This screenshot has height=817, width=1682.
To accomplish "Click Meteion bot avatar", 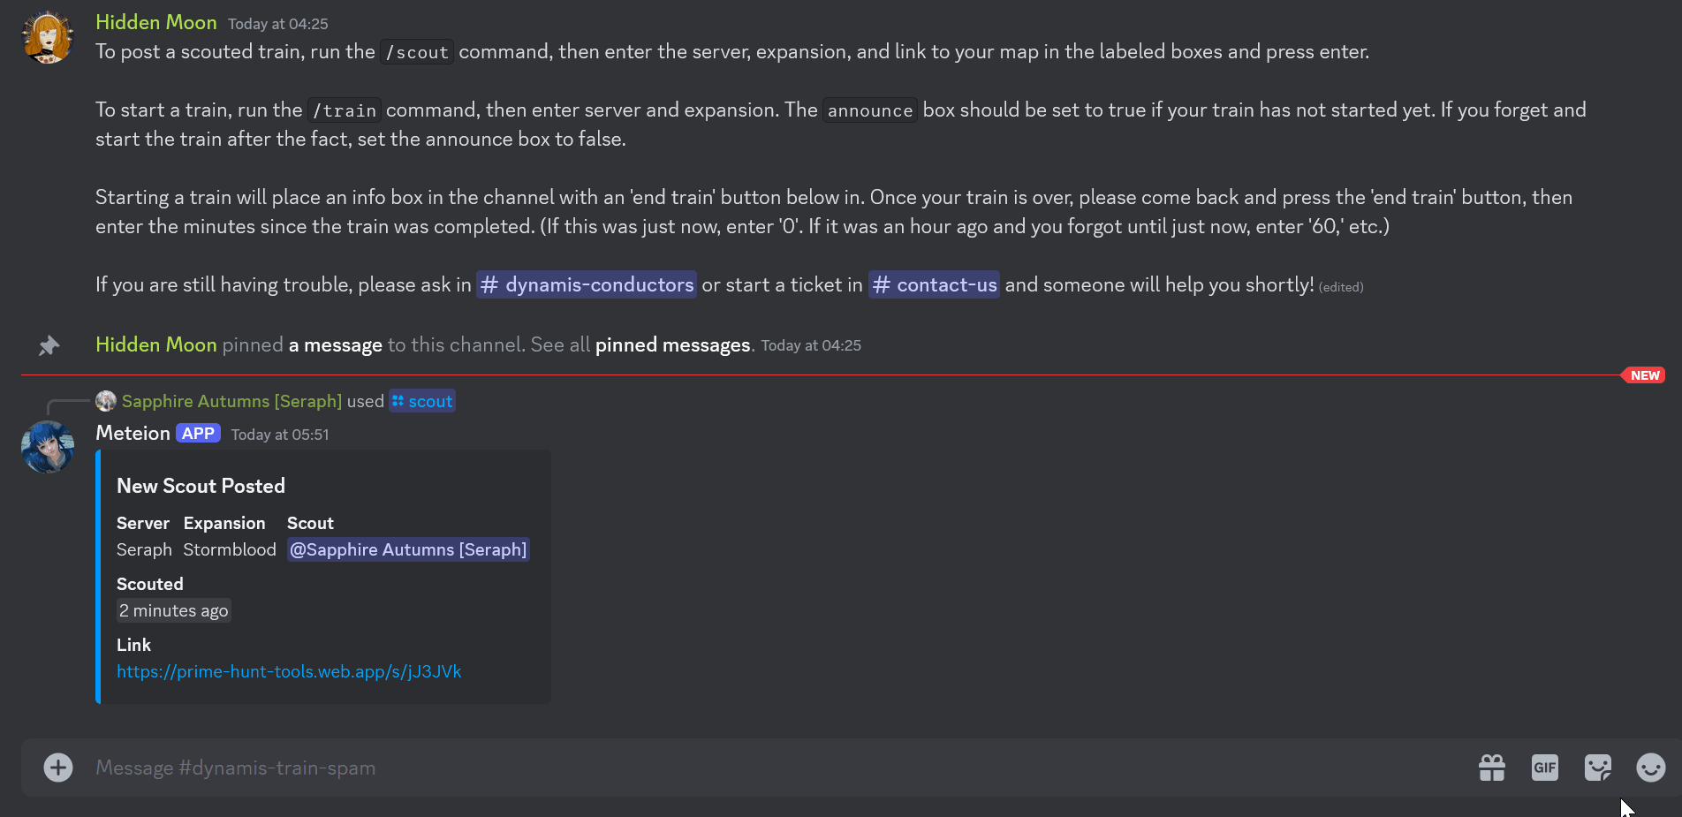I will click(48, 447).
